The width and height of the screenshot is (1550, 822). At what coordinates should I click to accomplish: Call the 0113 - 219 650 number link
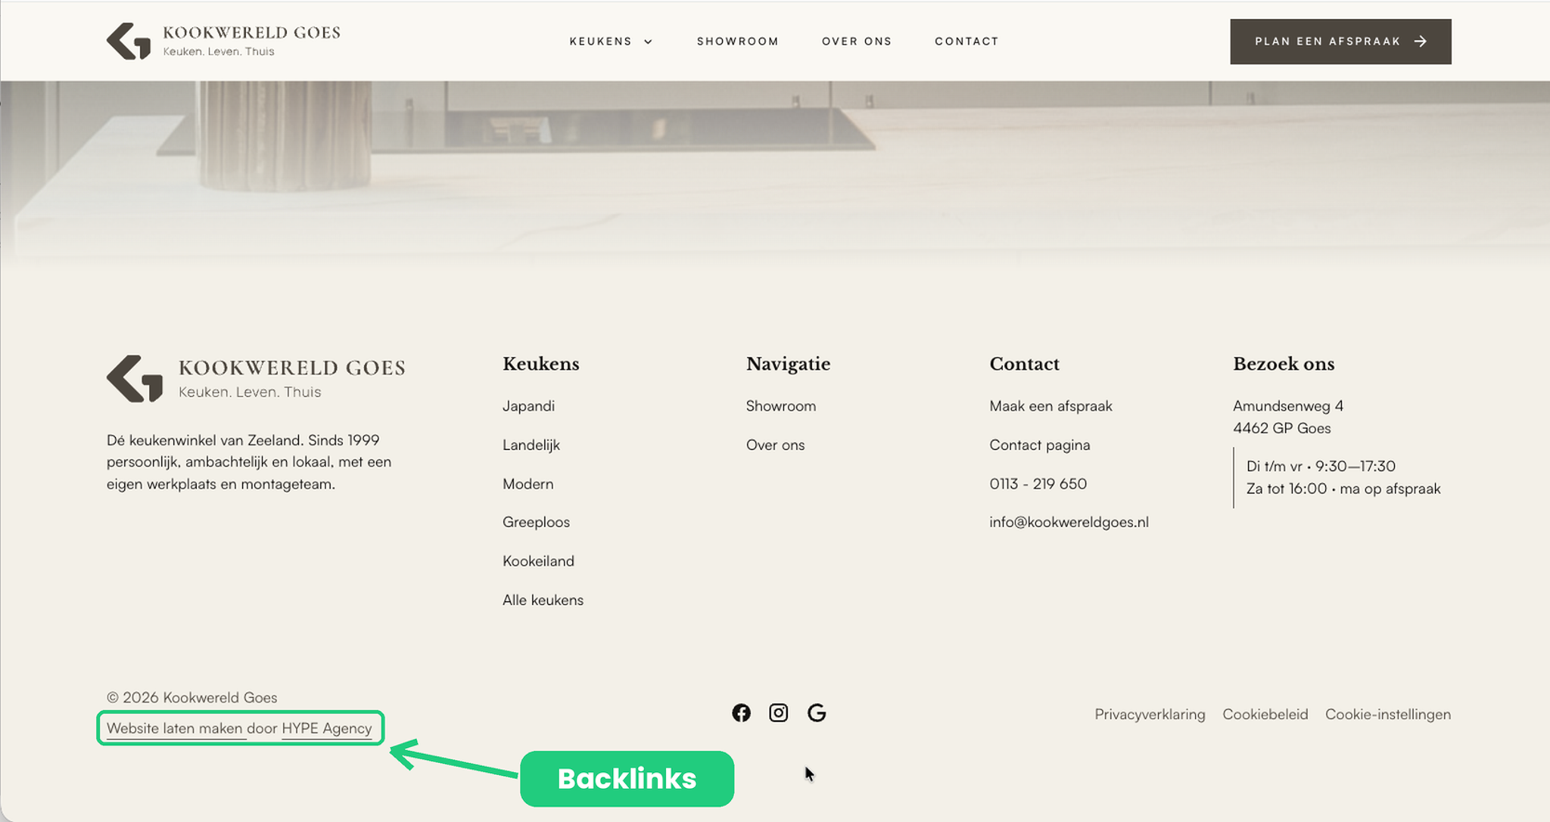point(1038,484)
